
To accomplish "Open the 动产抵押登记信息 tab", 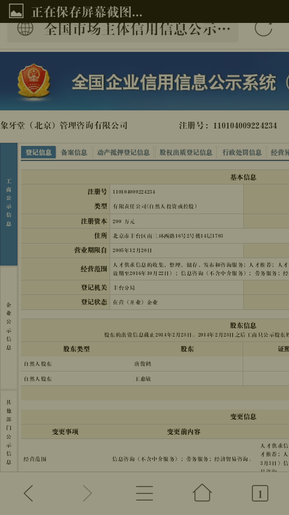I will click(x=123, y=153).
